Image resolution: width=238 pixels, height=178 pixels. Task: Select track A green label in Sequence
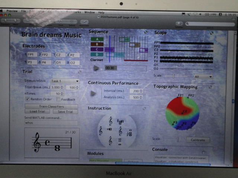[97, 39]
